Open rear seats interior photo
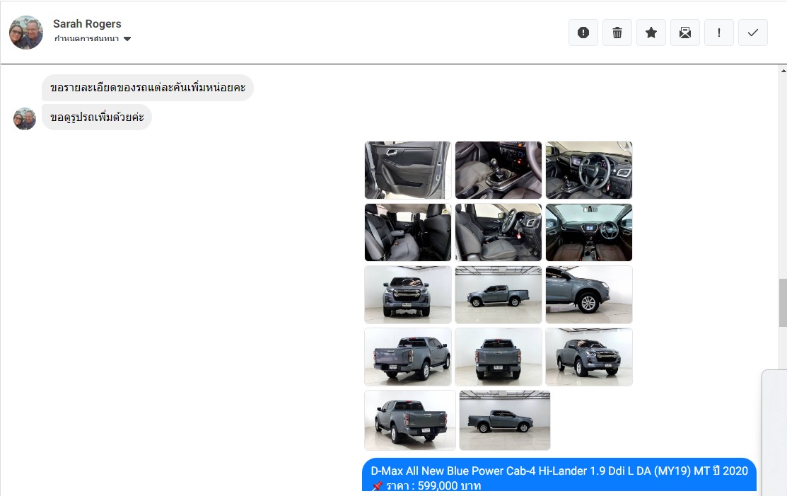 coord(407,233)
